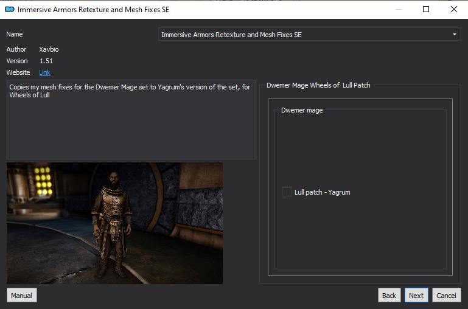468x309 pixels.
Task: Click the mod description text box
Action: (131, 119)
